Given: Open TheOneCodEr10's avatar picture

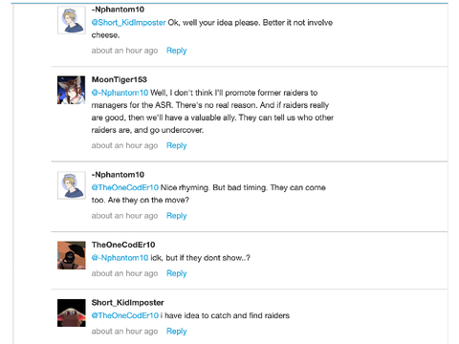Looking at the screenshot, I should (72, 255).
